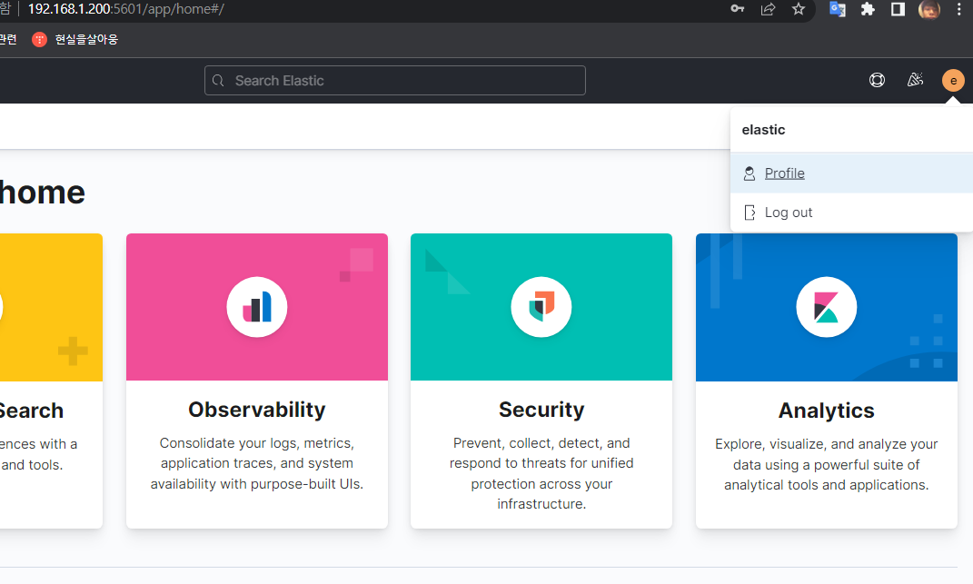
Task: Open the Analytics solution card title
Action: [827, 411]
